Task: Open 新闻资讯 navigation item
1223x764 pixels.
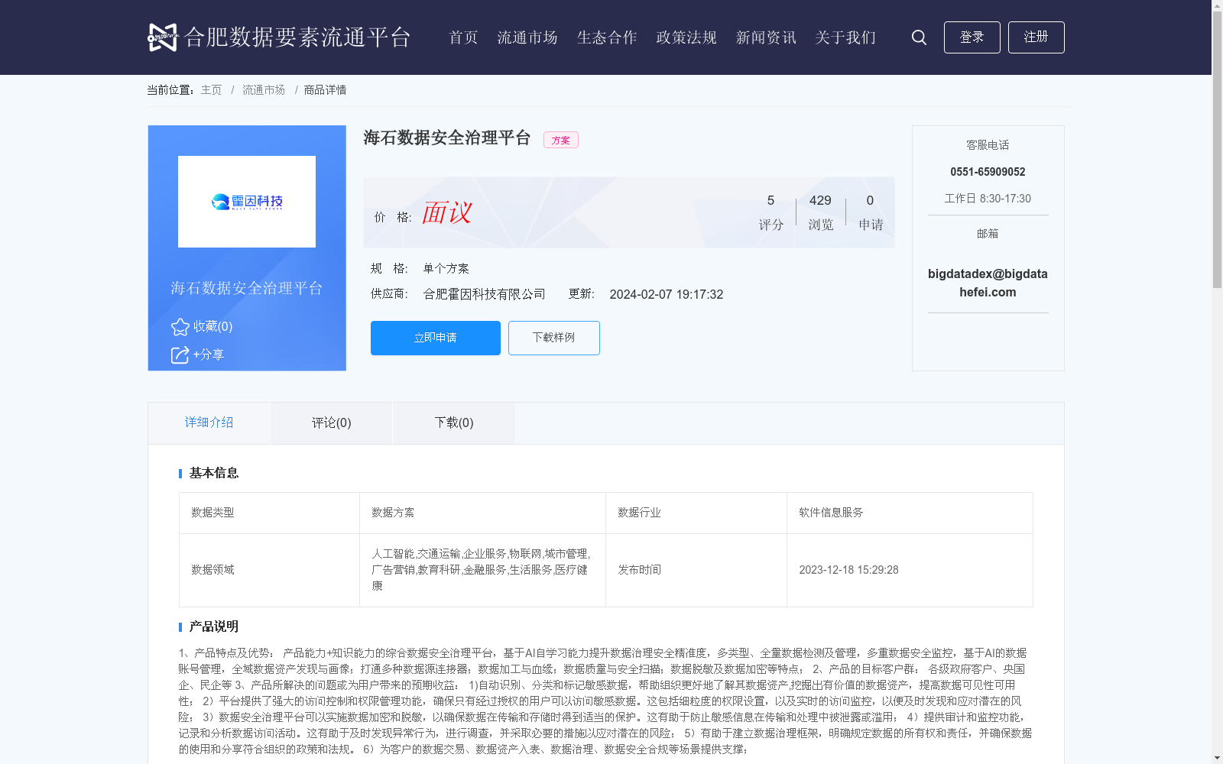Action: (x=766, y=37)
